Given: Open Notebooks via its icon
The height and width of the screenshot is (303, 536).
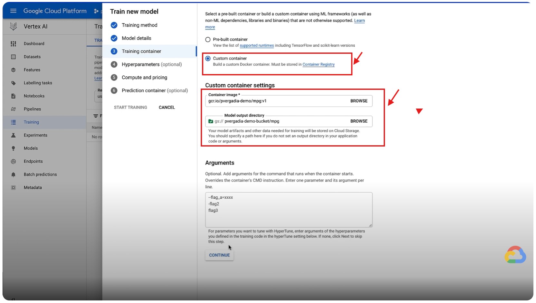Looking at the screenshot, I should click(13, 96).
